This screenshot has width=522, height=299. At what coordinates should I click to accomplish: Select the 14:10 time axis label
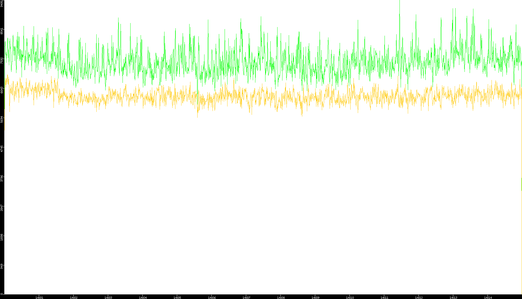[x=350, y=297]
